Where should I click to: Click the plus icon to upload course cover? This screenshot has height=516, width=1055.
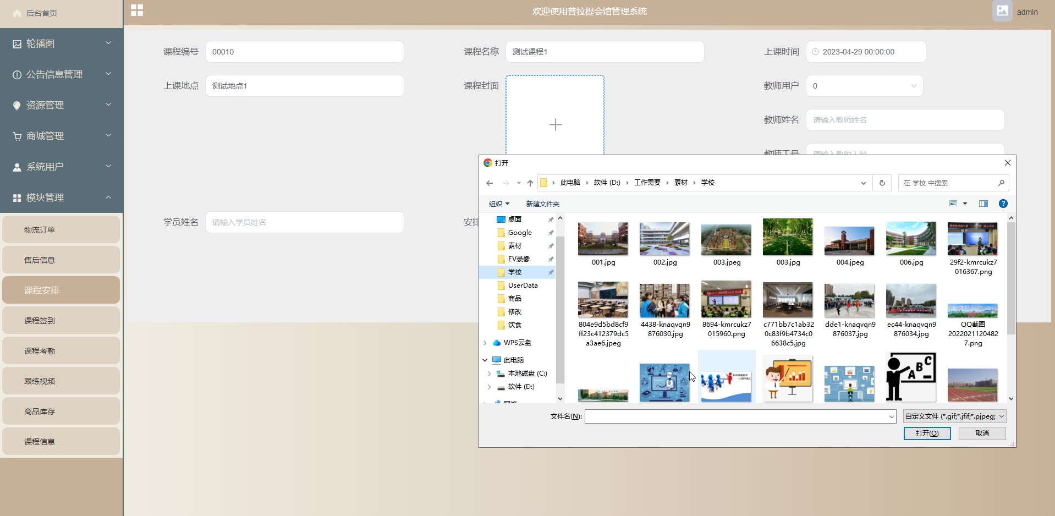[x=555, y=125]
